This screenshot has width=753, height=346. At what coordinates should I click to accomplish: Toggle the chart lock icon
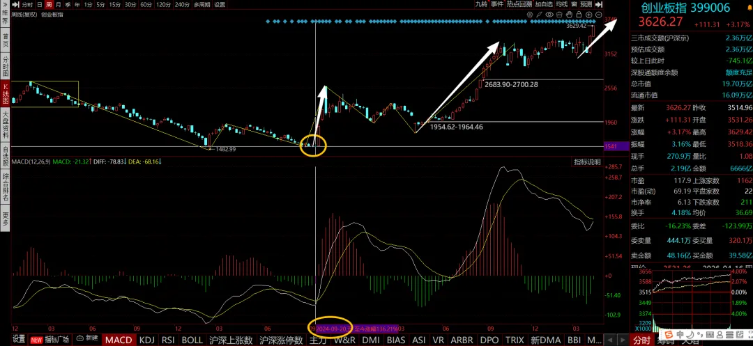(579, 15)
